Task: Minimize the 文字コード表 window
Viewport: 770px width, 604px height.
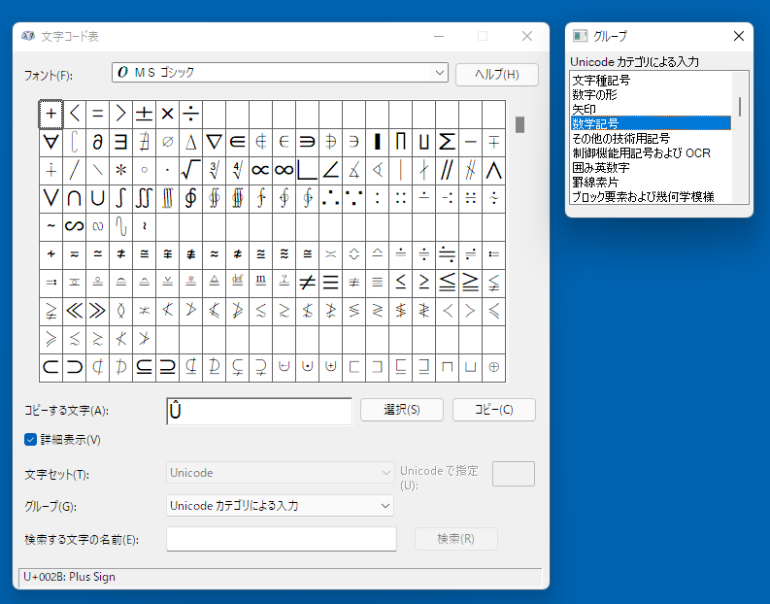Action: coord(439,36)
